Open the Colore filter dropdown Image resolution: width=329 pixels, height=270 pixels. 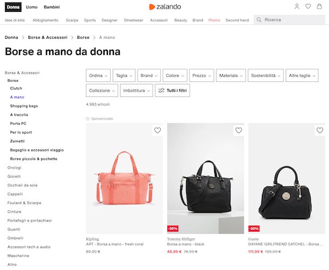pyautogui.click(x=175, y=75)
